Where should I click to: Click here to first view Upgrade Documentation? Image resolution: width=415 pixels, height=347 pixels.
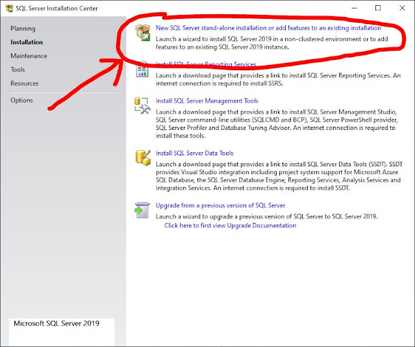(230, 225)
